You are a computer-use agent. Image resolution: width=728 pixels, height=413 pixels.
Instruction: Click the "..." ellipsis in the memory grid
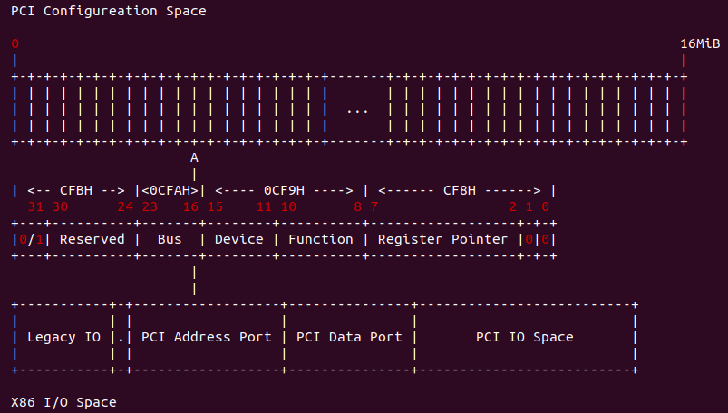pos(357,110)
